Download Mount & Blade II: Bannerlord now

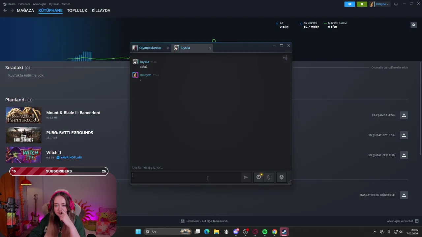[x=404, y=115]
